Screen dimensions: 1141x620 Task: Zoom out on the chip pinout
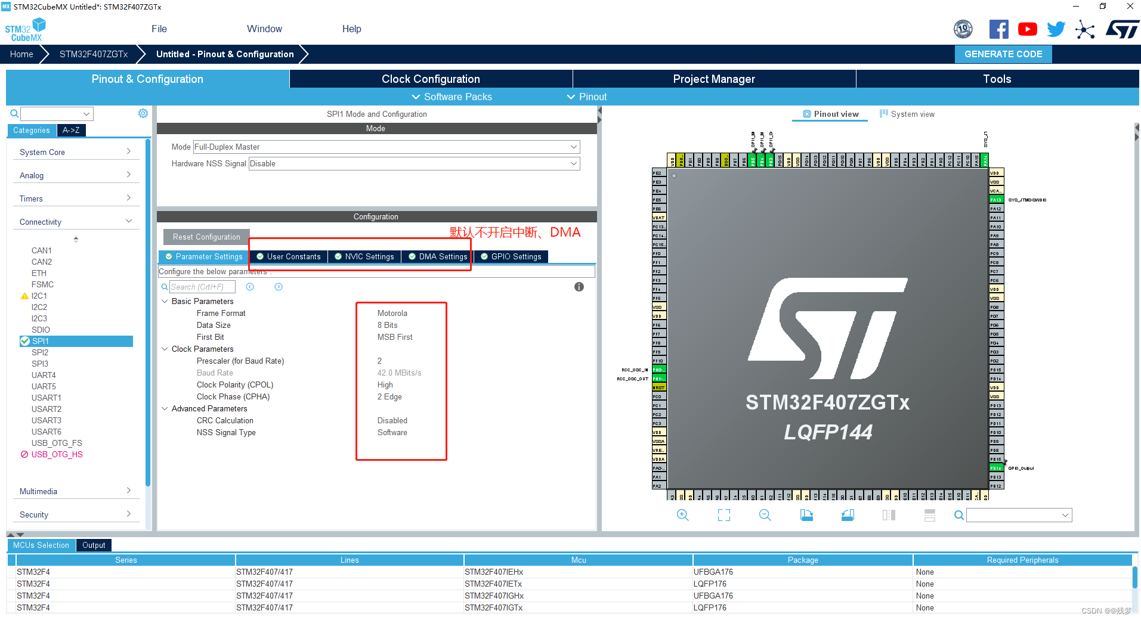click(x=765, y=515)
